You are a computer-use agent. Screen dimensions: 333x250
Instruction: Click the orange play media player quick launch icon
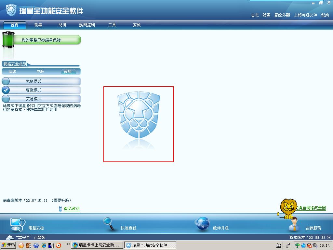click(59, 245)
